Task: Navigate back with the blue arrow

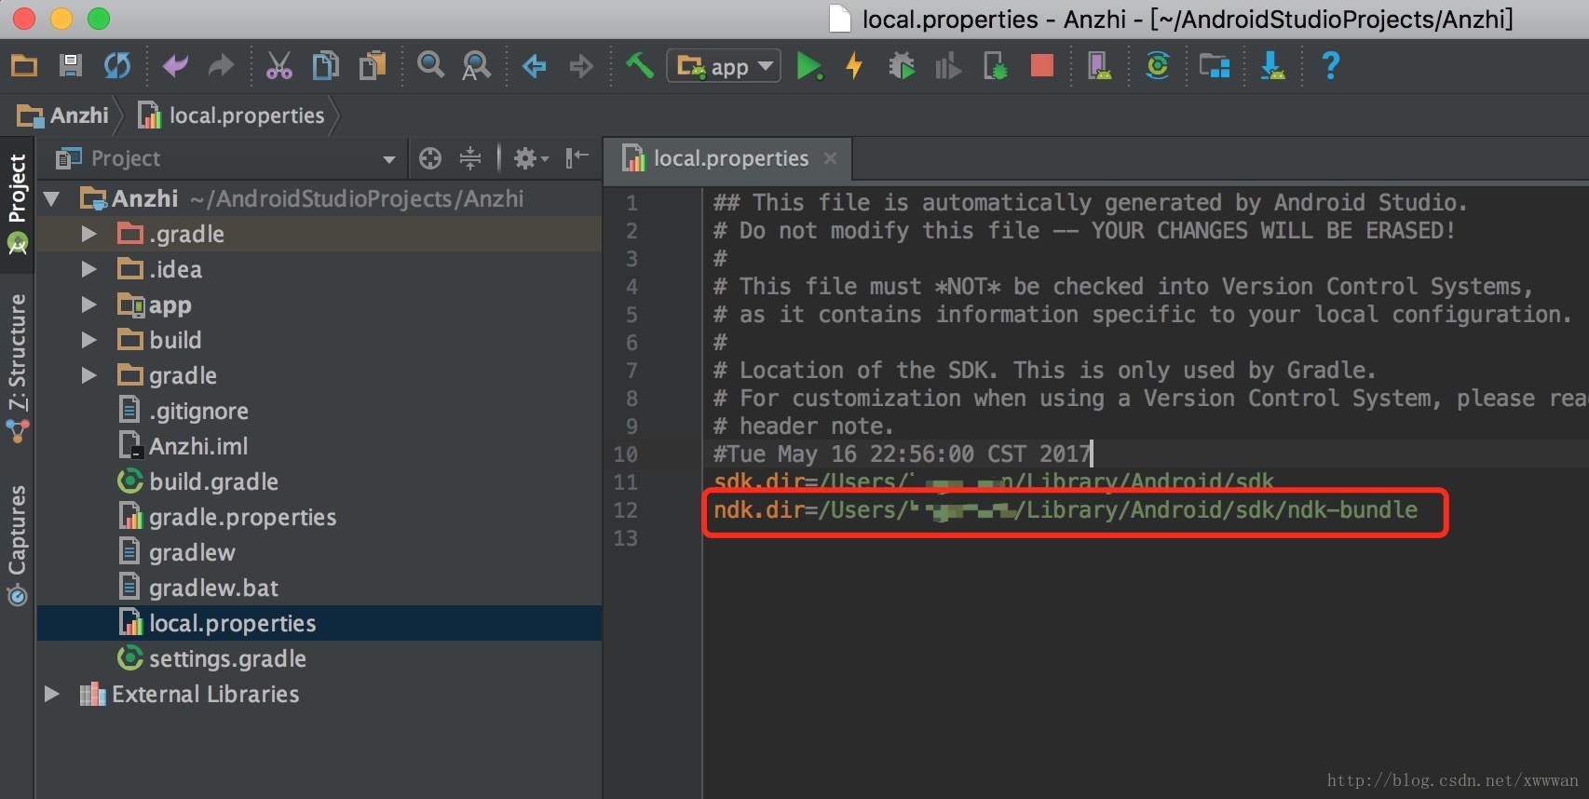Action: [535, 66]
